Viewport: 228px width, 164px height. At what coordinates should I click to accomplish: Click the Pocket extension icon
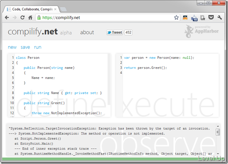[x=211, y=17]
